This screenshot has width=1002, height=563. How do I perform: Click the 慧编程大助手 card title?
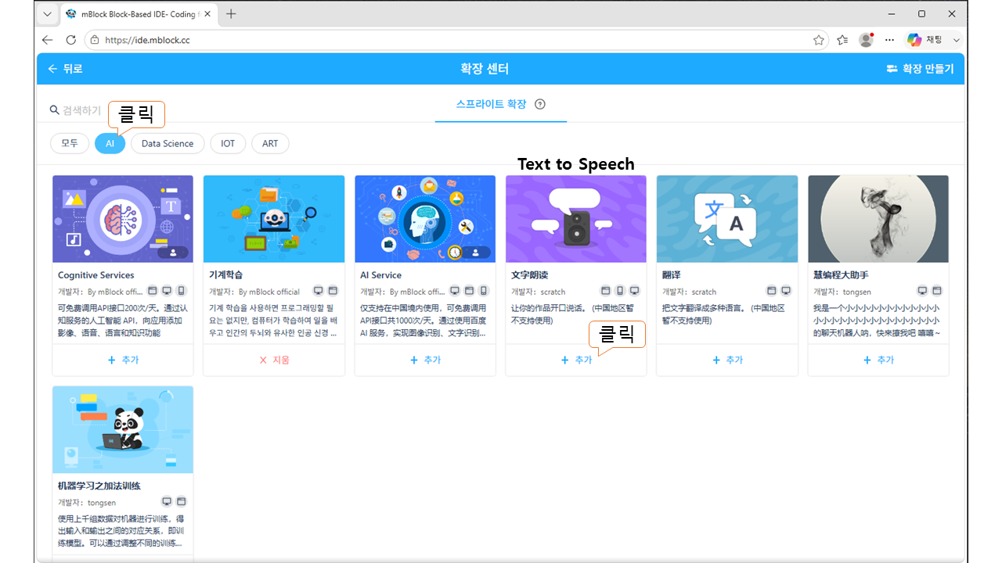click(x=841, y=275)
